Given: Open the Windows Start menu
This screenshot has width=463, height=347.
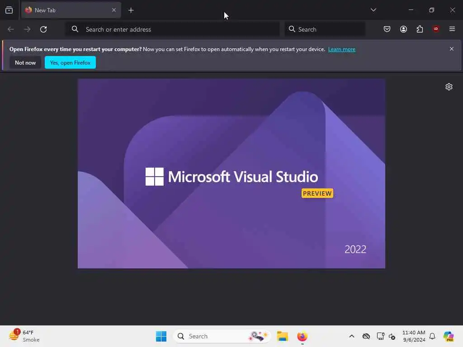Looking at the screenshot, I should point(161,336).
